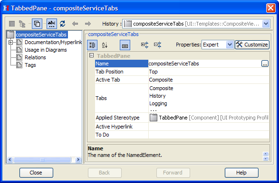Image resolution: width=279 pixels, height=183 pixels.
Task: Collapse the TabbedPane property group
Action: 91,55
